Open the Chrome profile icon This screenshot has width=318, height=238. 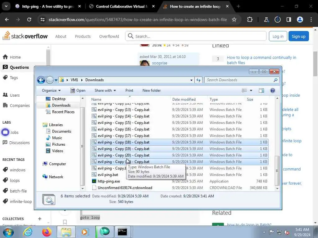300,20
